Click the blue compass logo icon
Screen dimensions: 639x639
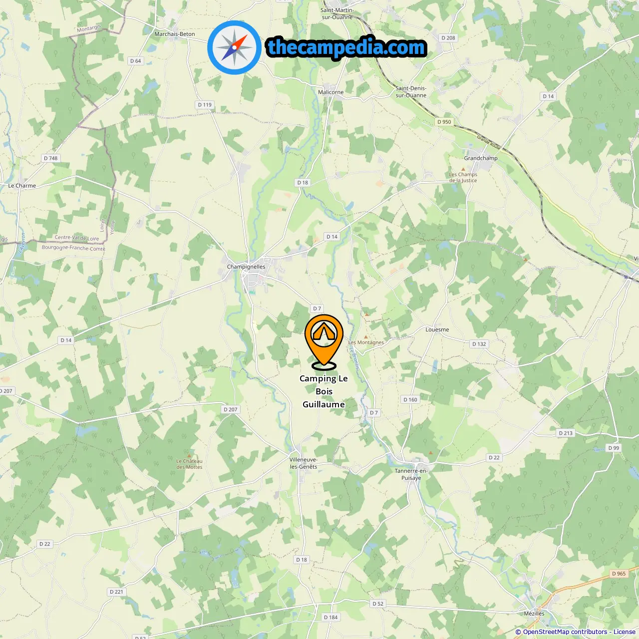[x=234, y=48]
